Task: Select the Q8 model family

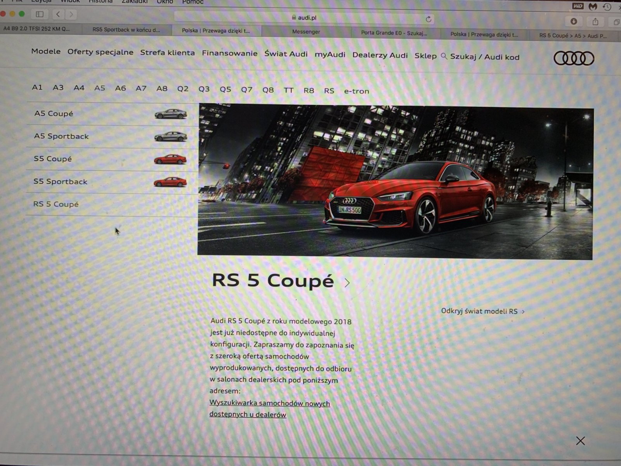Action: (268, 90)
